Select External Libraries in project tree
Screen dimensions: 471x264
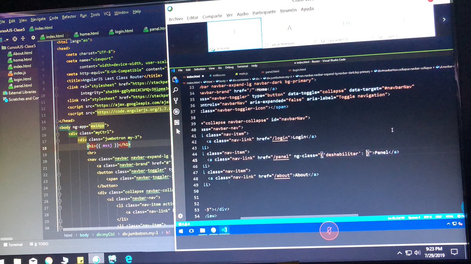(20, 93)
